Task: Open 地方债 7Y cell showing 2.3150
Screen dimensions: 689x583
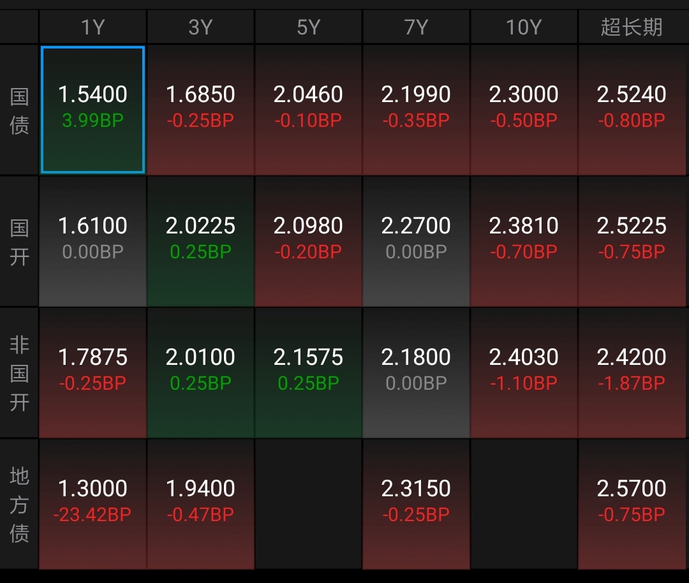Action: pyautogui.click(x=416, y=504)
